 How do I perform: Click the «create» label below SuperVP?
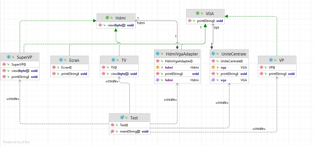pos(13,99)
